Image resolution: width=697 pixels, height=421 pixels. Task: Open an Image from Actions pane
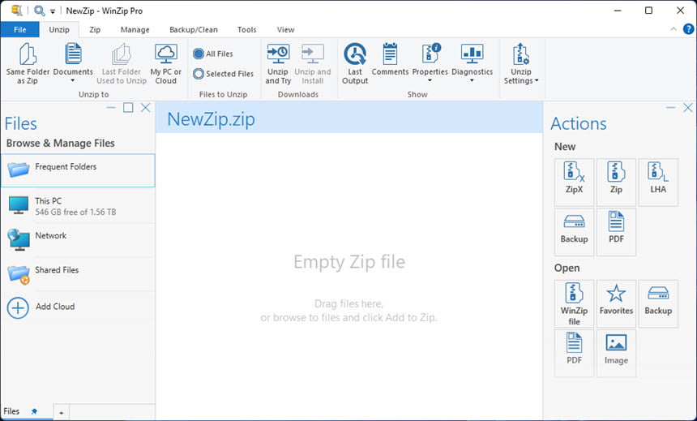[616, 354]
